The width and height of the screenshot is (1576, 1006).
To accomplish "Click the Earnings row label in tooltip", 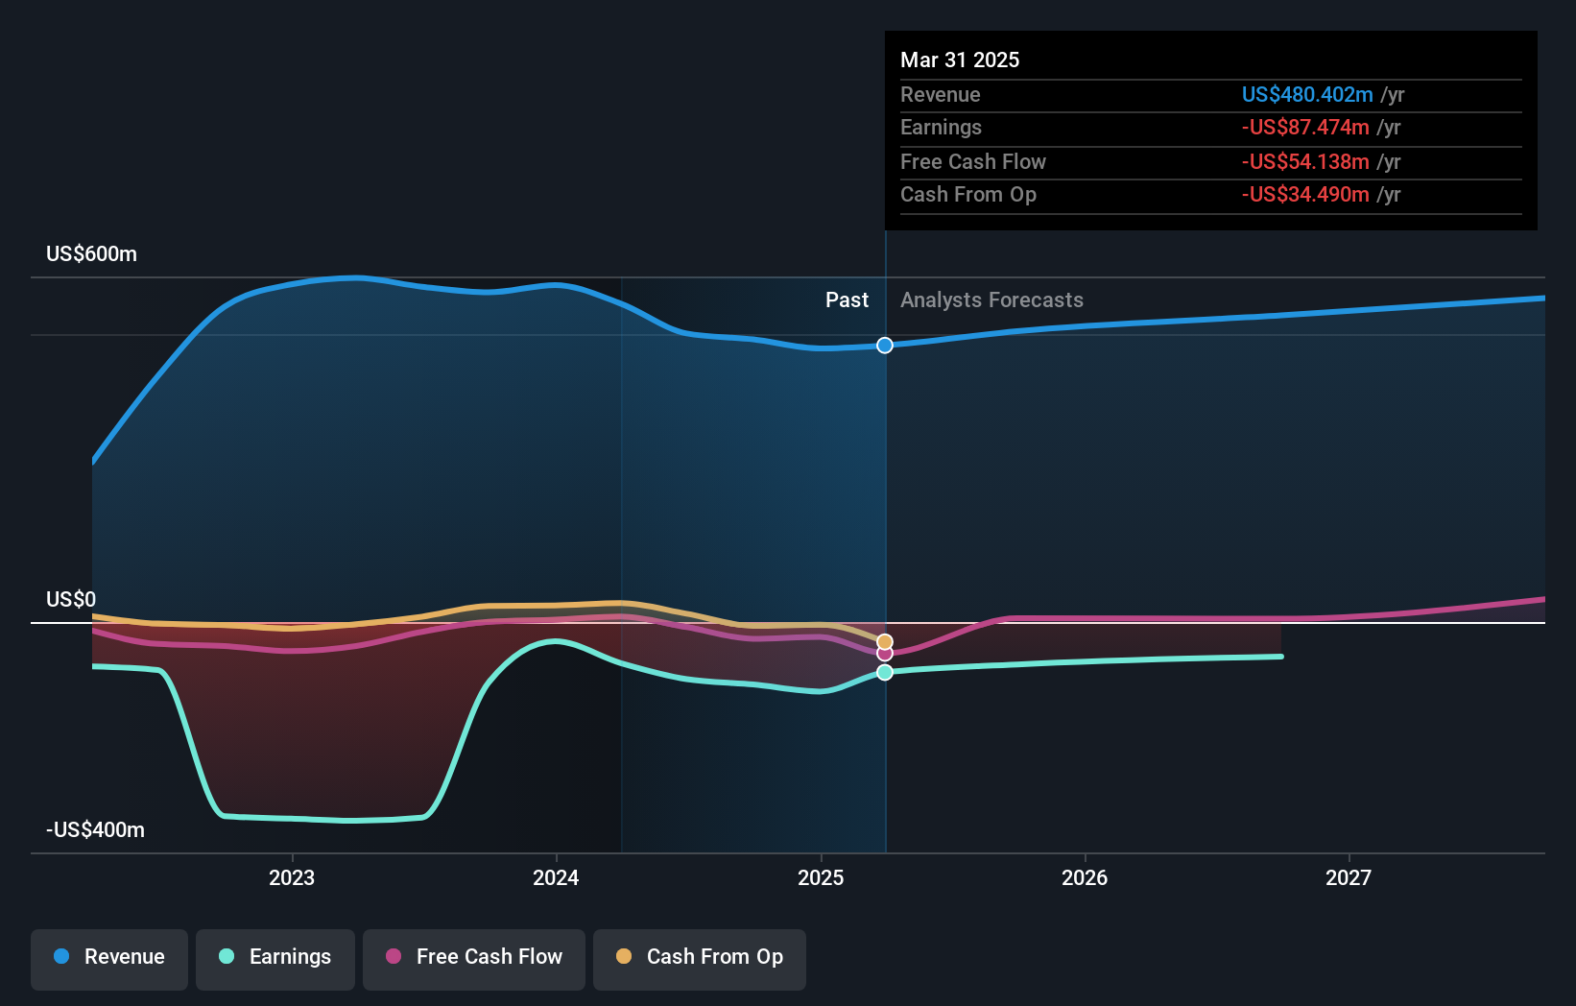I will pyautogui.click(x=941, y=128).
